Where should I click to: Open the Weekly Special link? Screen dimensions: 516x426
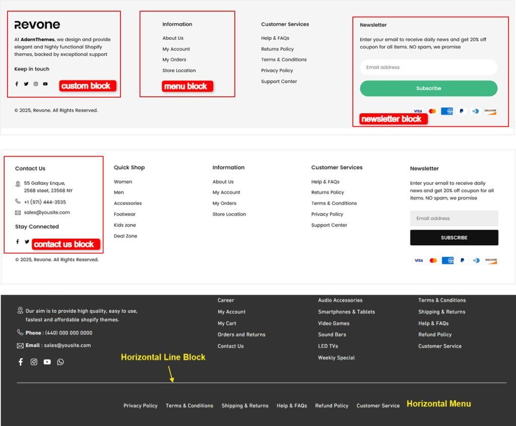(x=336, y=358)
